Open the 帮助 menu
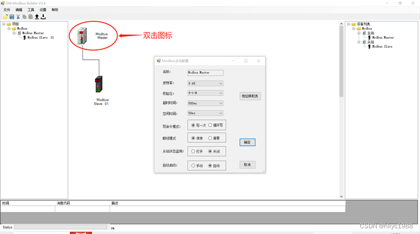The height and width of the screenshot is (234, 420). (x=55, y=10)
